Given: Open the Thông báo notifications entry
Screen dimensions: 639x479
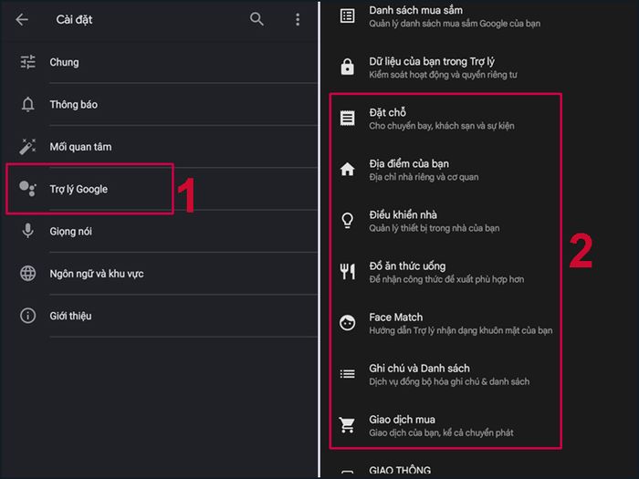Looking at the screenshot, I should point(163,104).
